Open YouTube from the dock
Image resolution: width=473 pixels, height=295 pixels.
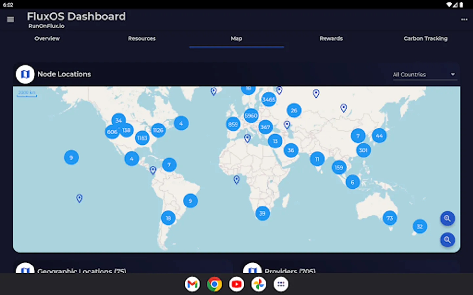pos(236,284)
